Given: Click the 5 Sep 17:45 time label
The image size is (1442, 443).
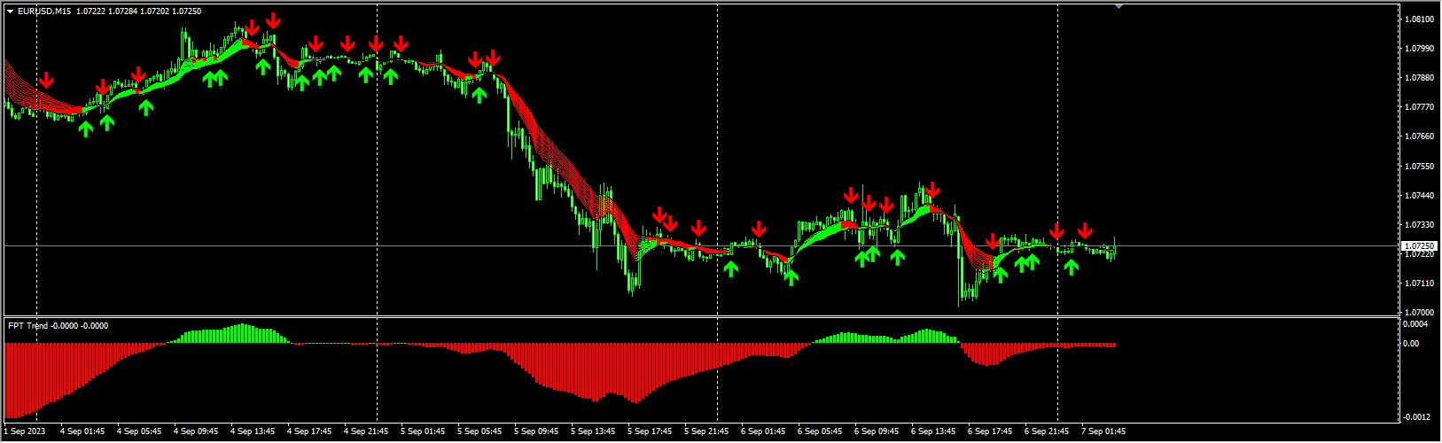Looking at the screenshot, I should 651,432.
